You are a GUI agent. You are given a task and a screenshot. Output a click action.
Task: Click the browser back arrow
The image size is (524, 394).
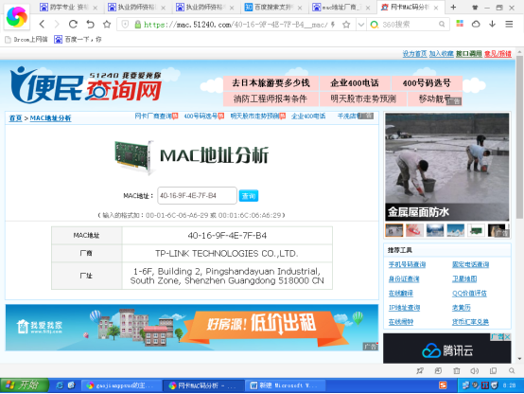(x=42, y=24)
